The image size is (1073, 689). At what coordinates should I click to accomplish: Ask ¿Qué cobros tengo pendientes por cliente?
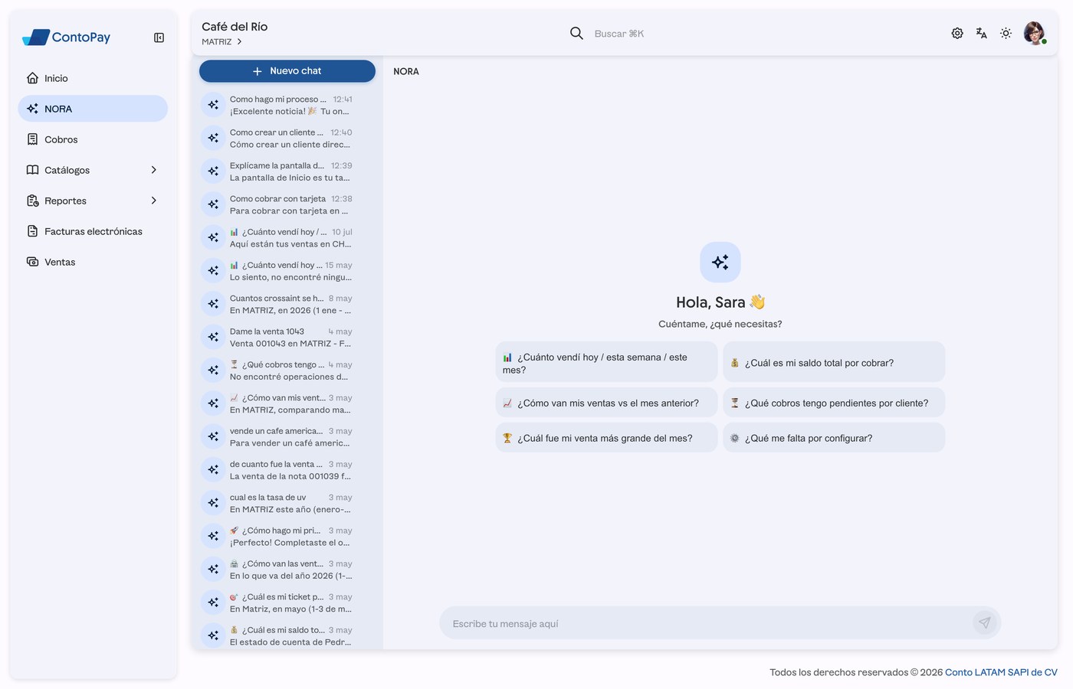click(x=834, y=403)
